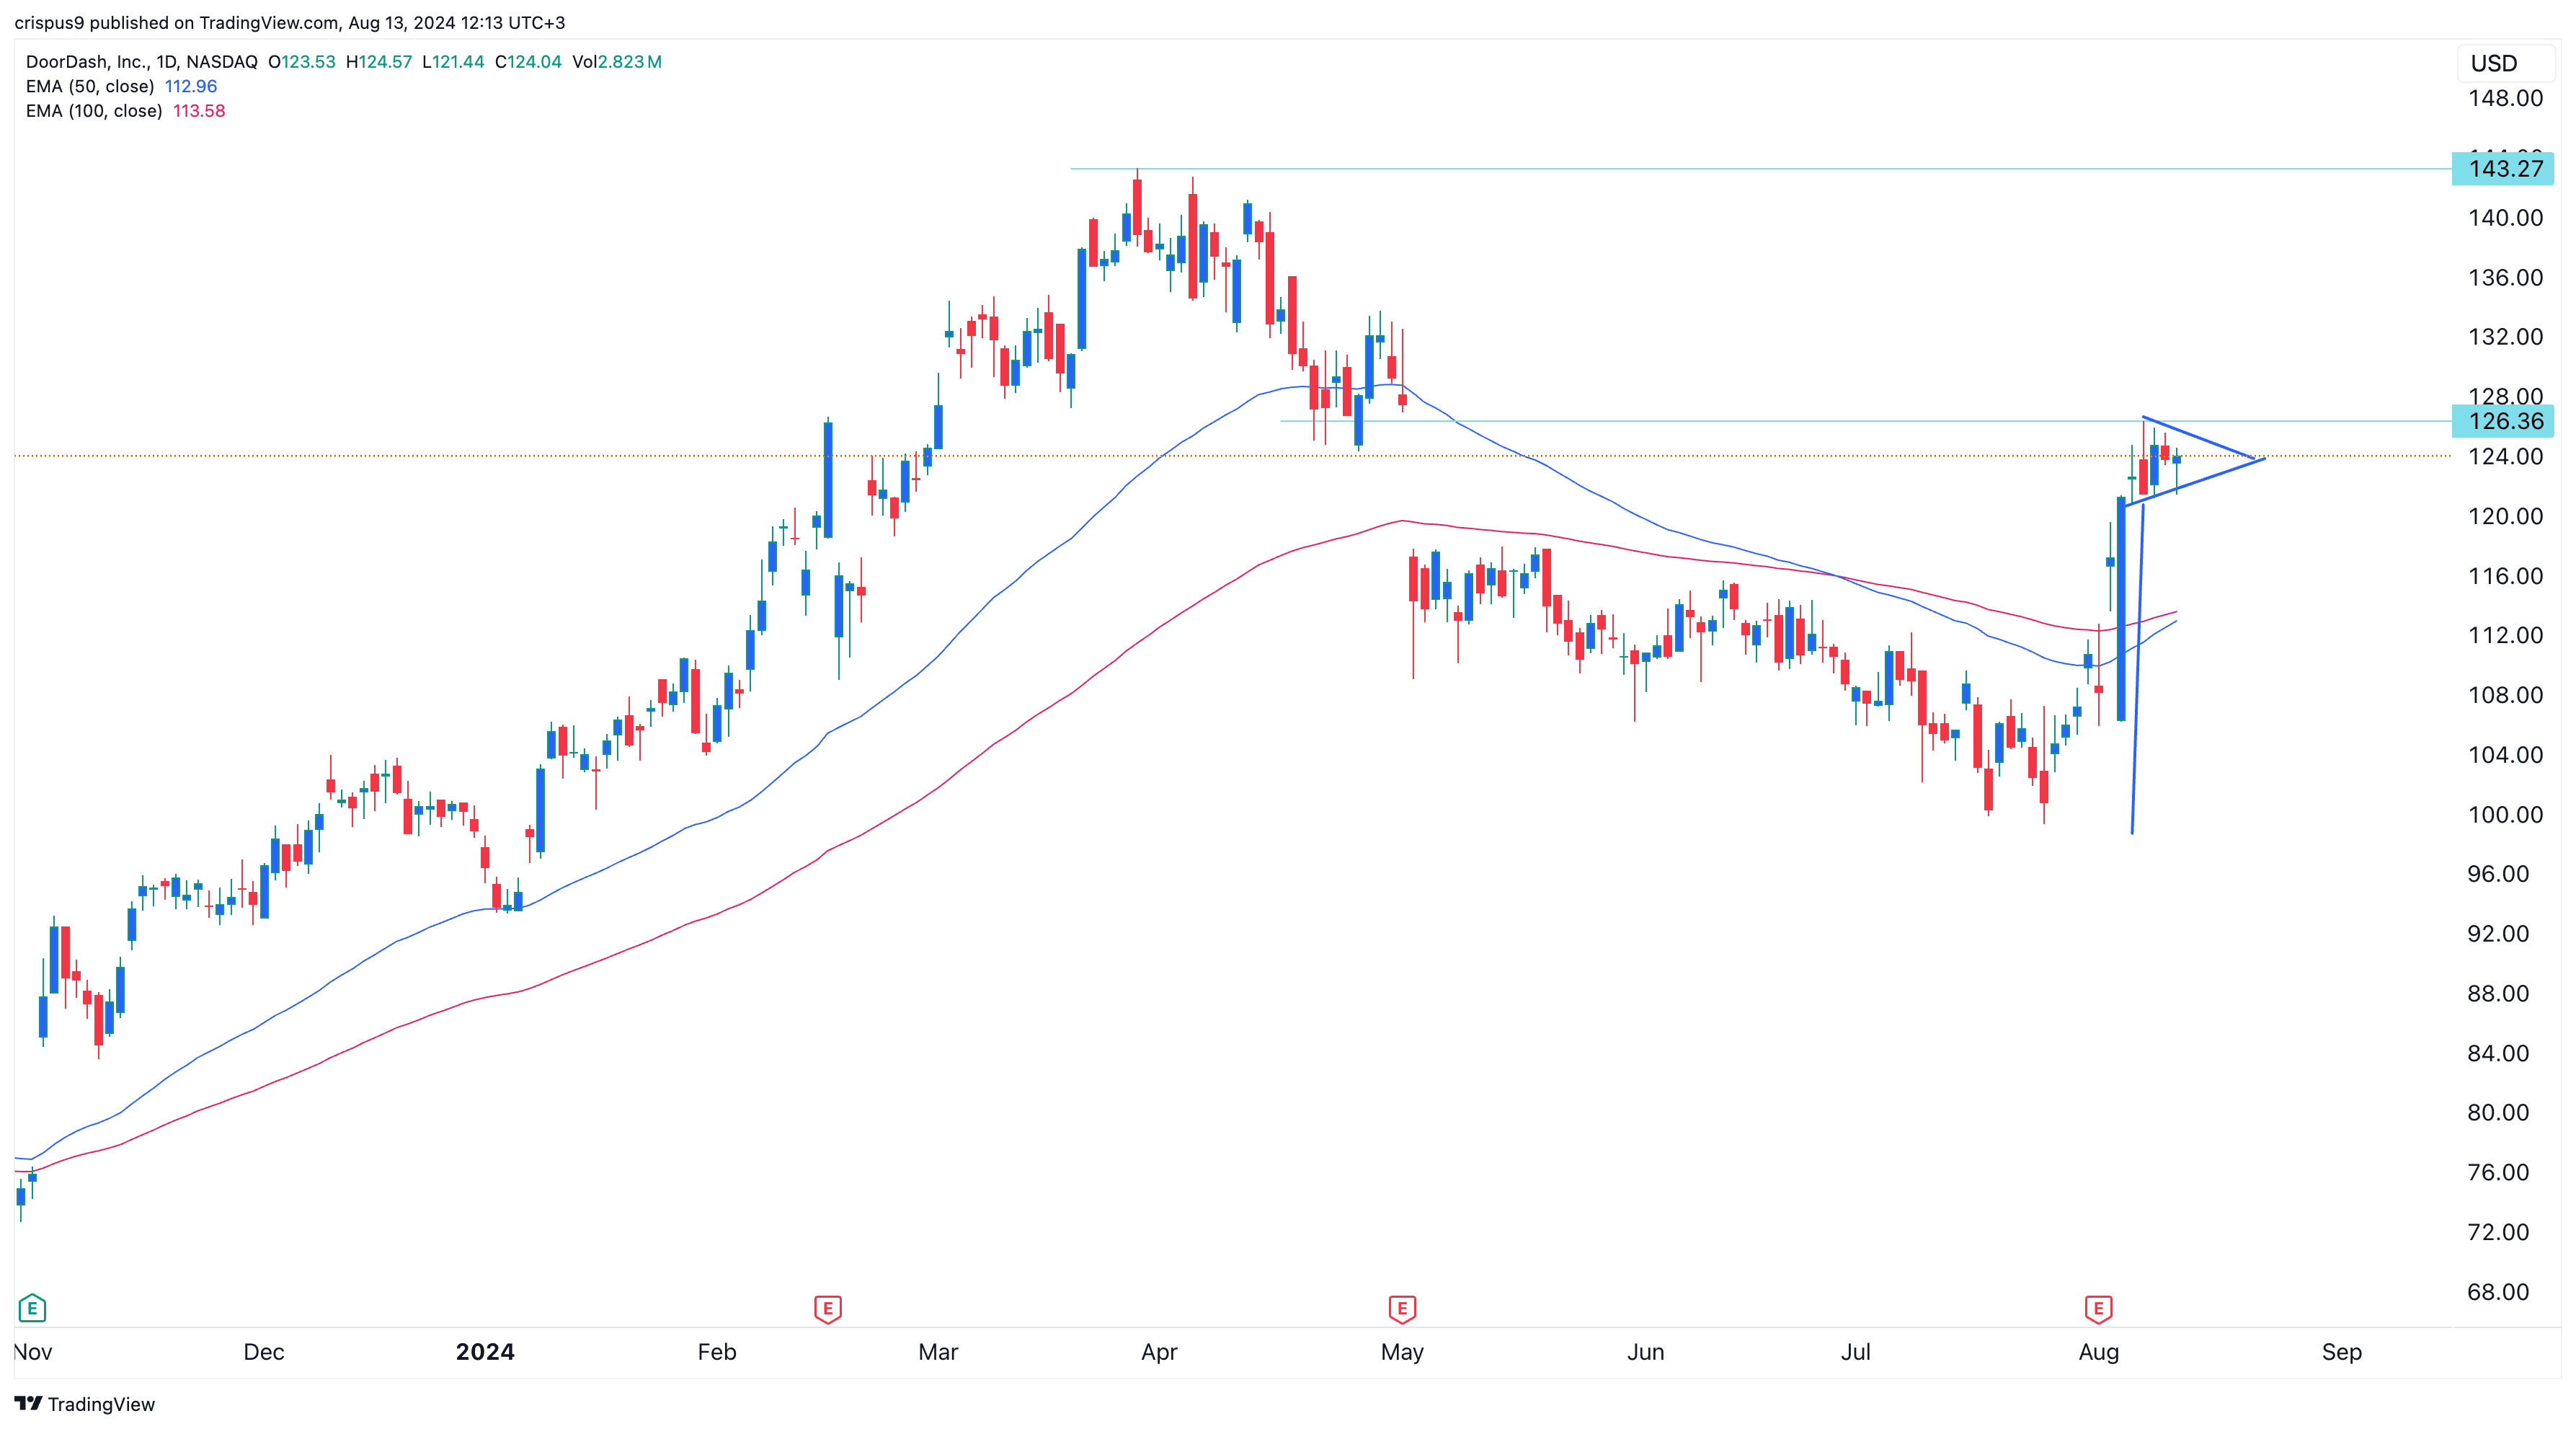This screenshot has height=1429, width=2576.
Task: Expand the NASDAQ exchange label options
Action: coord(222,61)
